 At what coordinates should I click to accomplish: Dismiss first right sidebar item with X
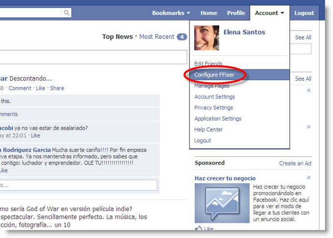coord(309,90)
